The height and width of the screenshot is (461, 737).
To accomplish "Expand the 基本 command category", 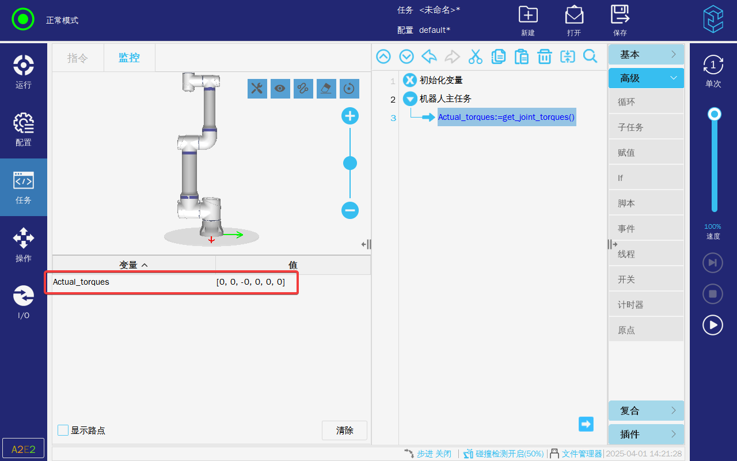I will [x=646, y=55].
